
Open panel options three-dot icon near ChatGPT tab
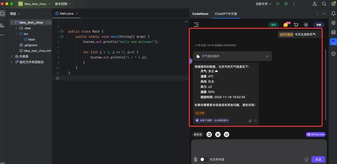coord(317,14)
